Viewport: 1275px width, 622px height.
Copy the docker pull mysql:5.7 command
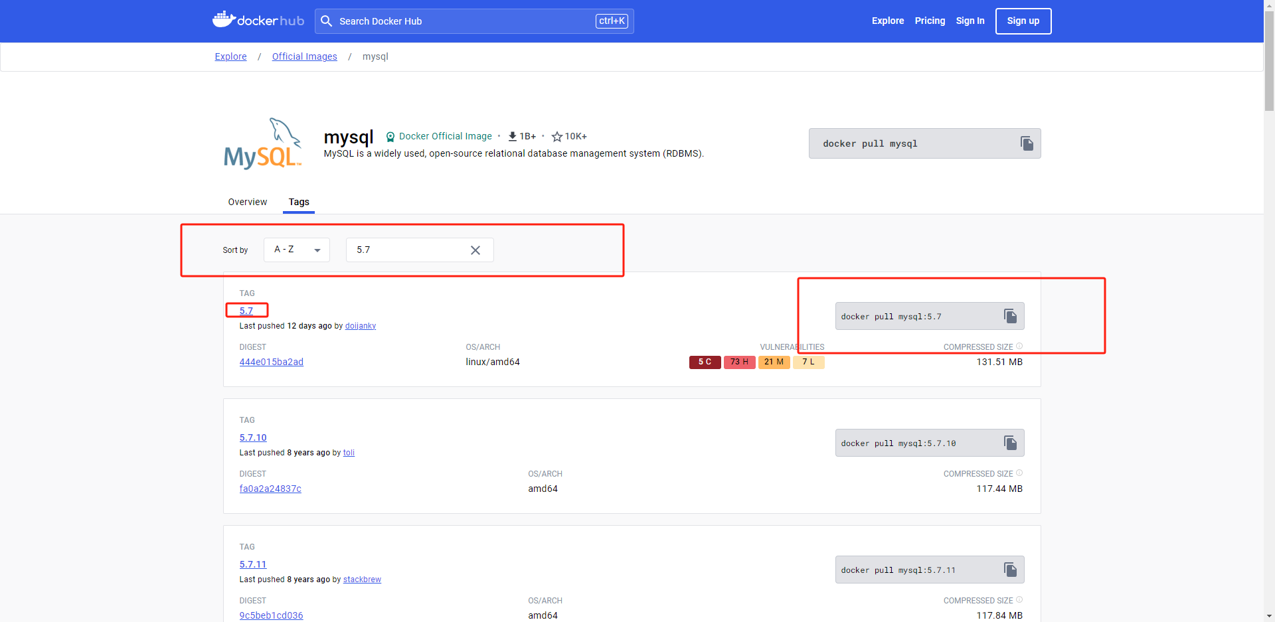pyautogui.click(x=1010, y=316)
